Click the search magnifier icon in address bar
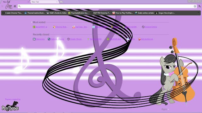 [20, 6]
